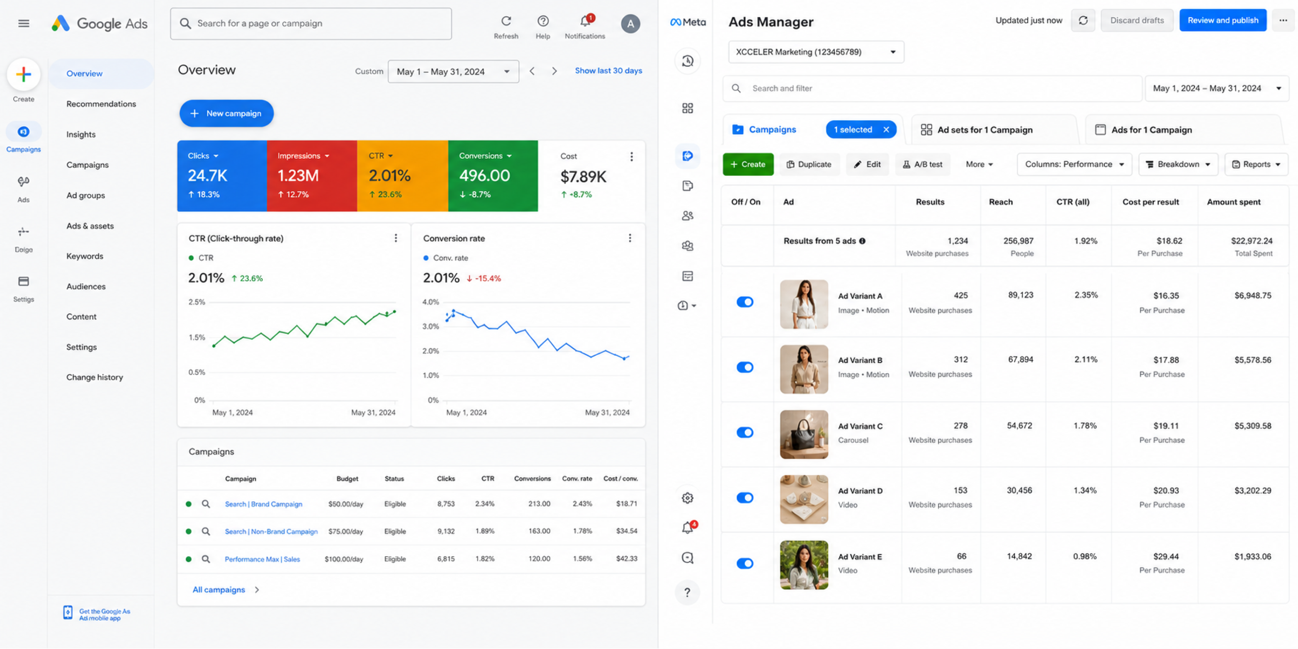Image resolution: width=1298 pixels, height=649 pixels.
Task: Open scorecard three-dot menu beside Cost
Action: [x=631, y=157]
